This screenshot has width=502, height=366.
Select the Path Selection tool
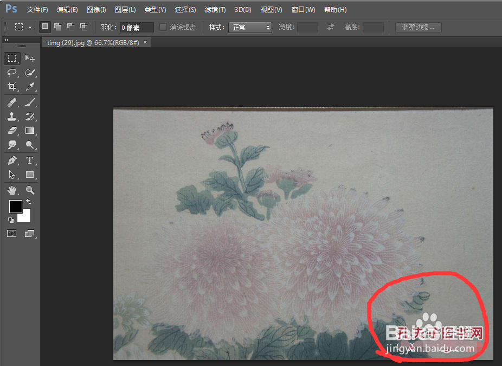pyautogui.click(x=12, y=175)
